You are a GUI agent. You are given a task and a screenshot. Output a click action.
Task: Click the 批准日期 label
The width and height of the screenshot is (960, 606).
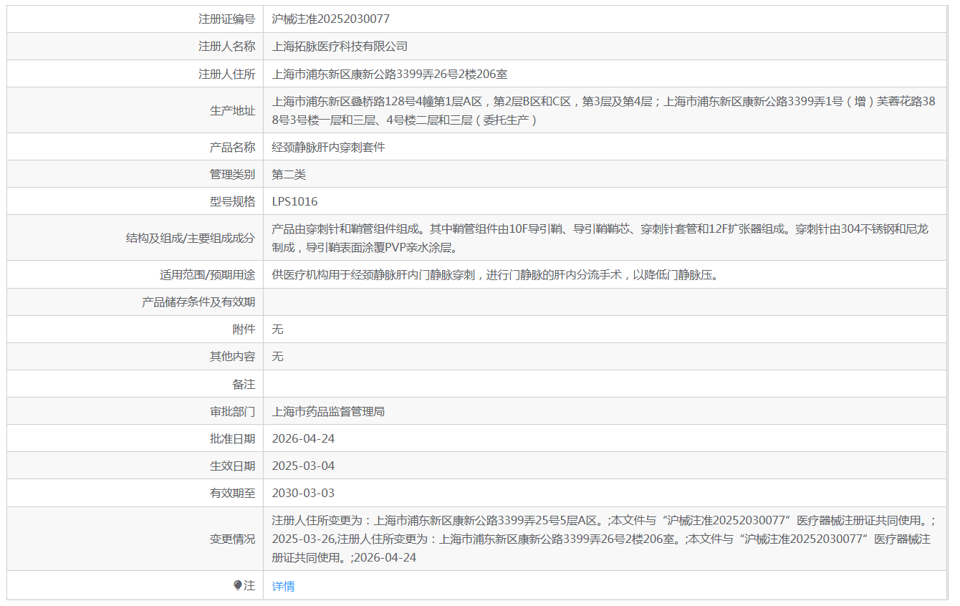click(x=232, y=439)
